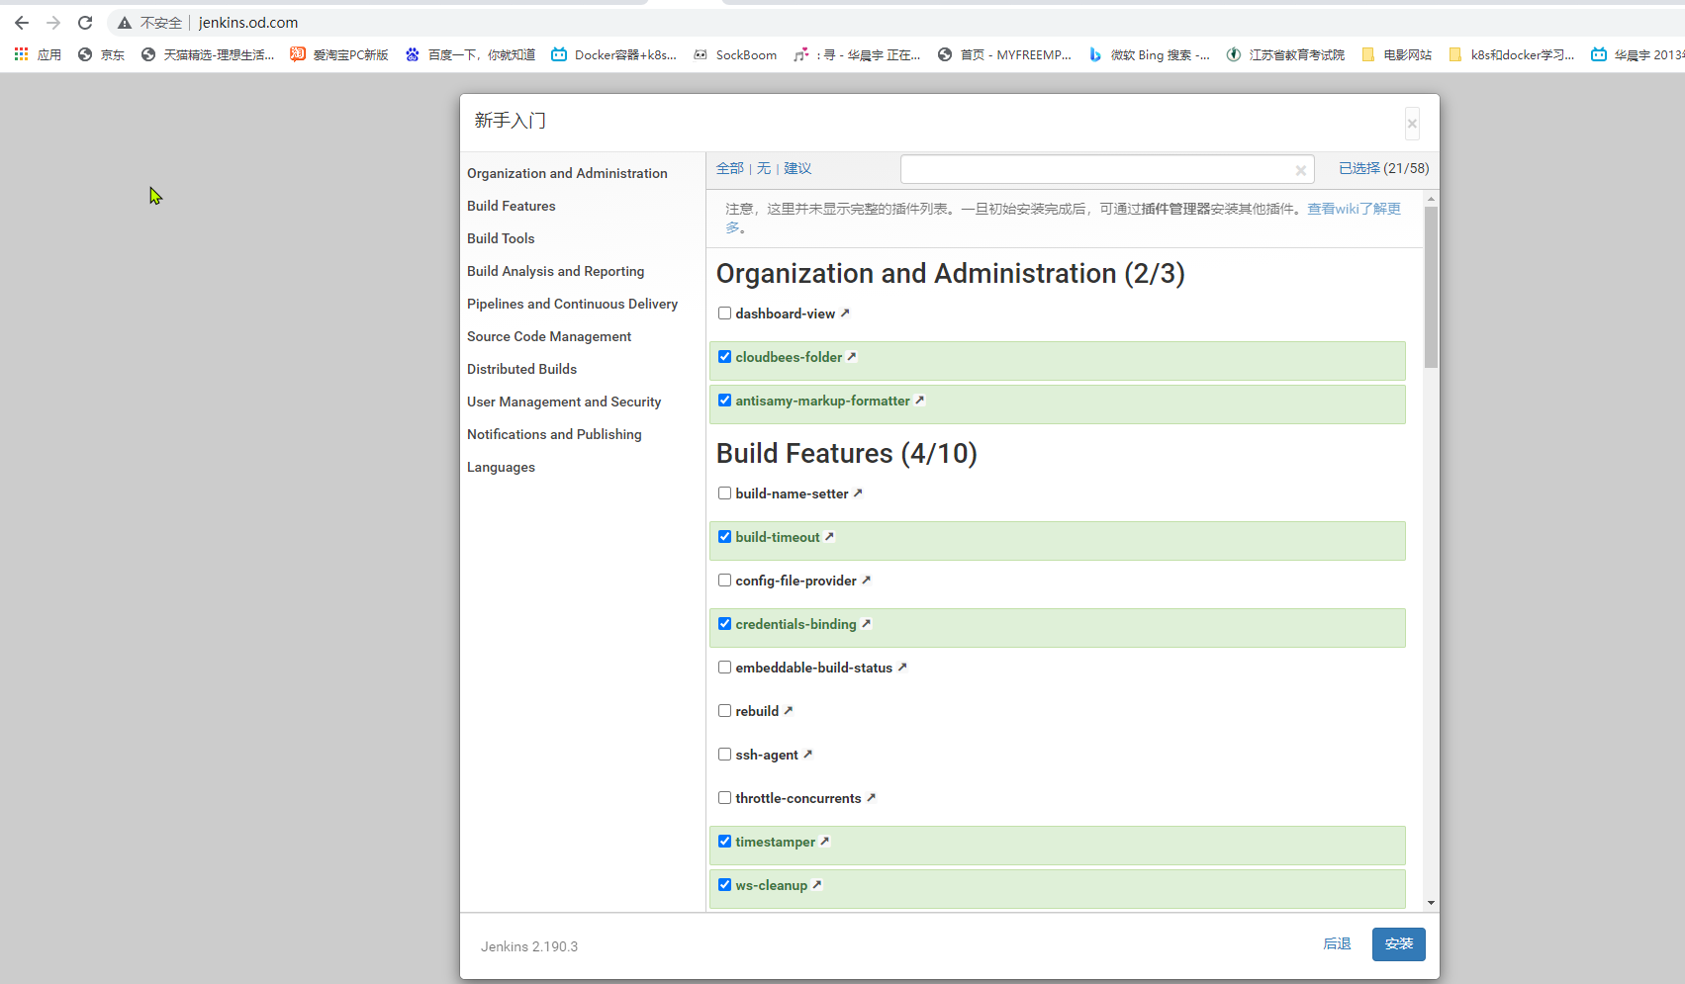Screen dimensions: 1685x984
Task: Open the 查看wiki了解更多 link
Action: (1354, 209)
